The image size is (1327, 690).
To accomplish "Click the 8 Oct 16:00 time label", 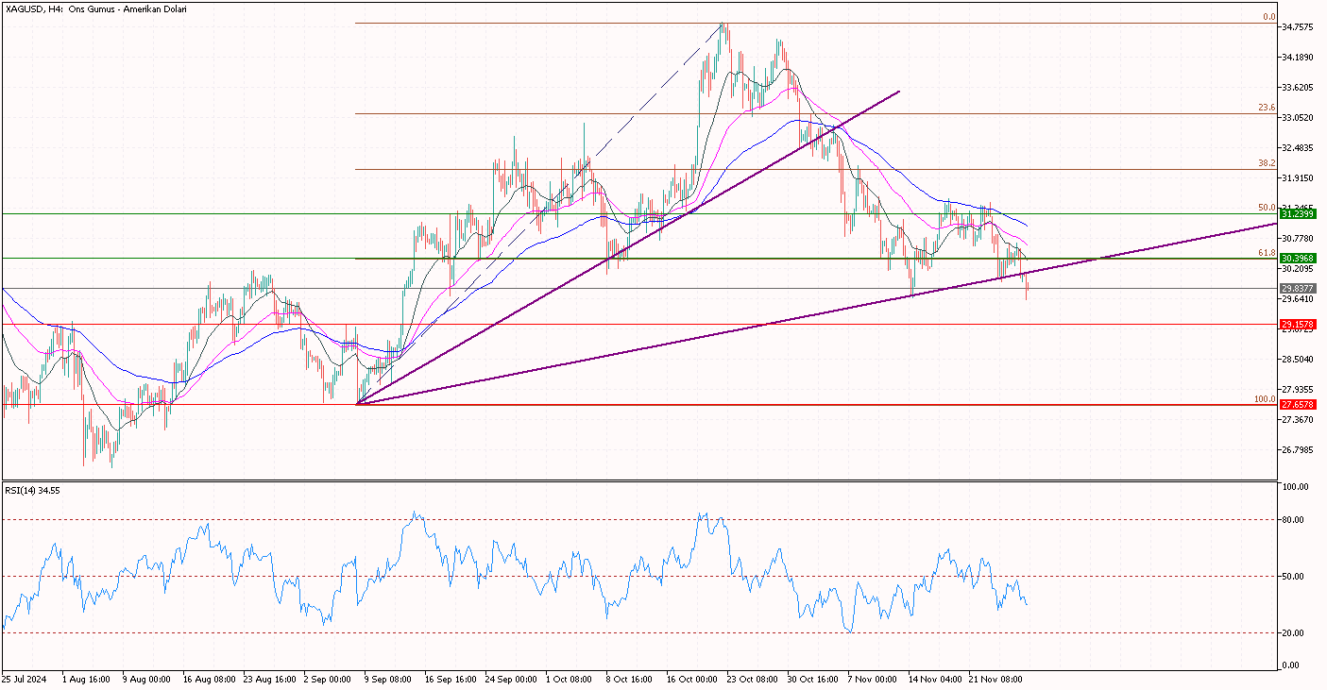I will coord(627,680).
